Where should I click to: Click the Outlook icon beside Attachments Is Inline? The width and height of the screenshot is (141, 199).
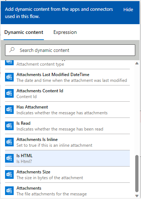pyautogui.click(x=9, y=142)
